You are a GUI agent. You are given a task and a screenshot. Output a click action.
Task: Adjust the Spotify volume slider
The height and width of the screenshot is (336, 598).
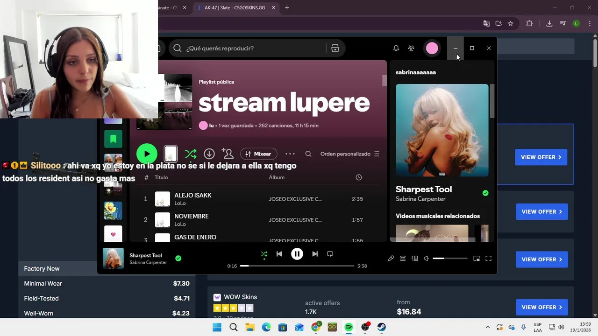coord(450,259)
